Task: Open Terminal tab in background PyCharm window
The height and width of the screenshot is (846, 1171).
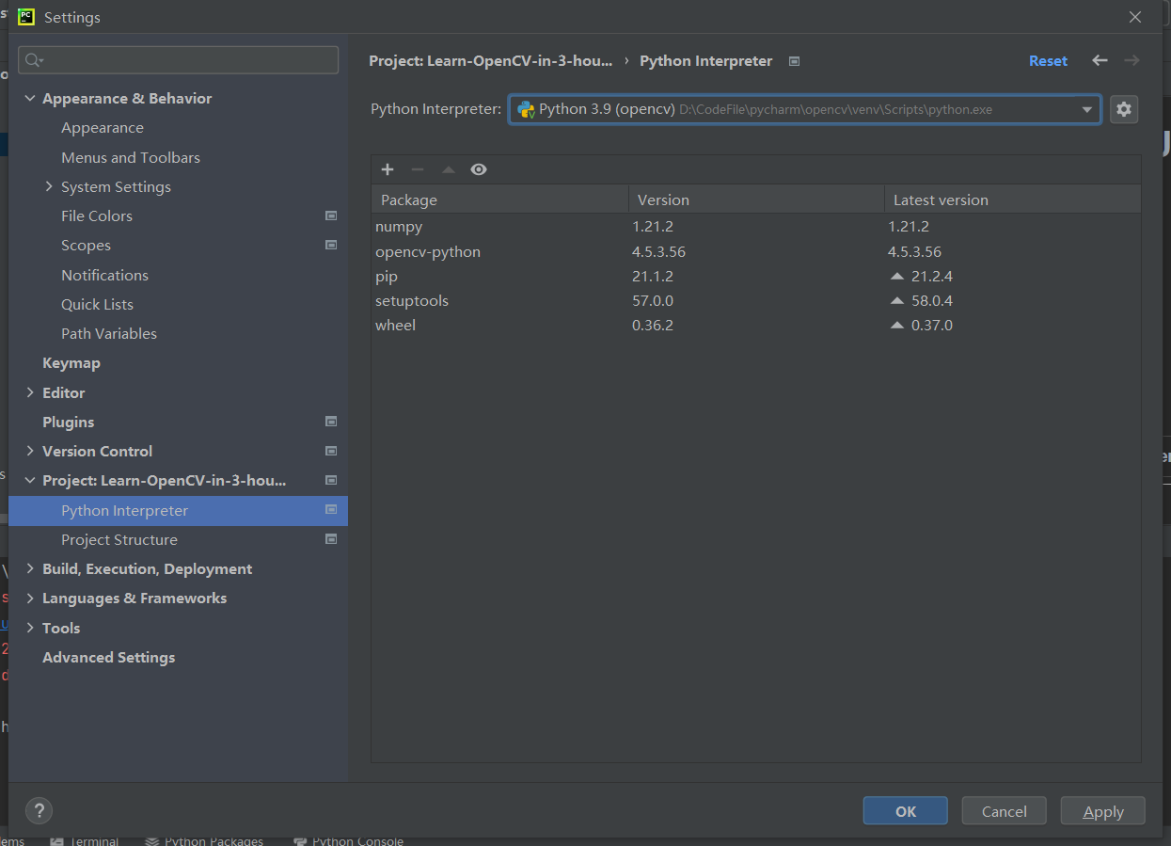Action: point(85,841)
